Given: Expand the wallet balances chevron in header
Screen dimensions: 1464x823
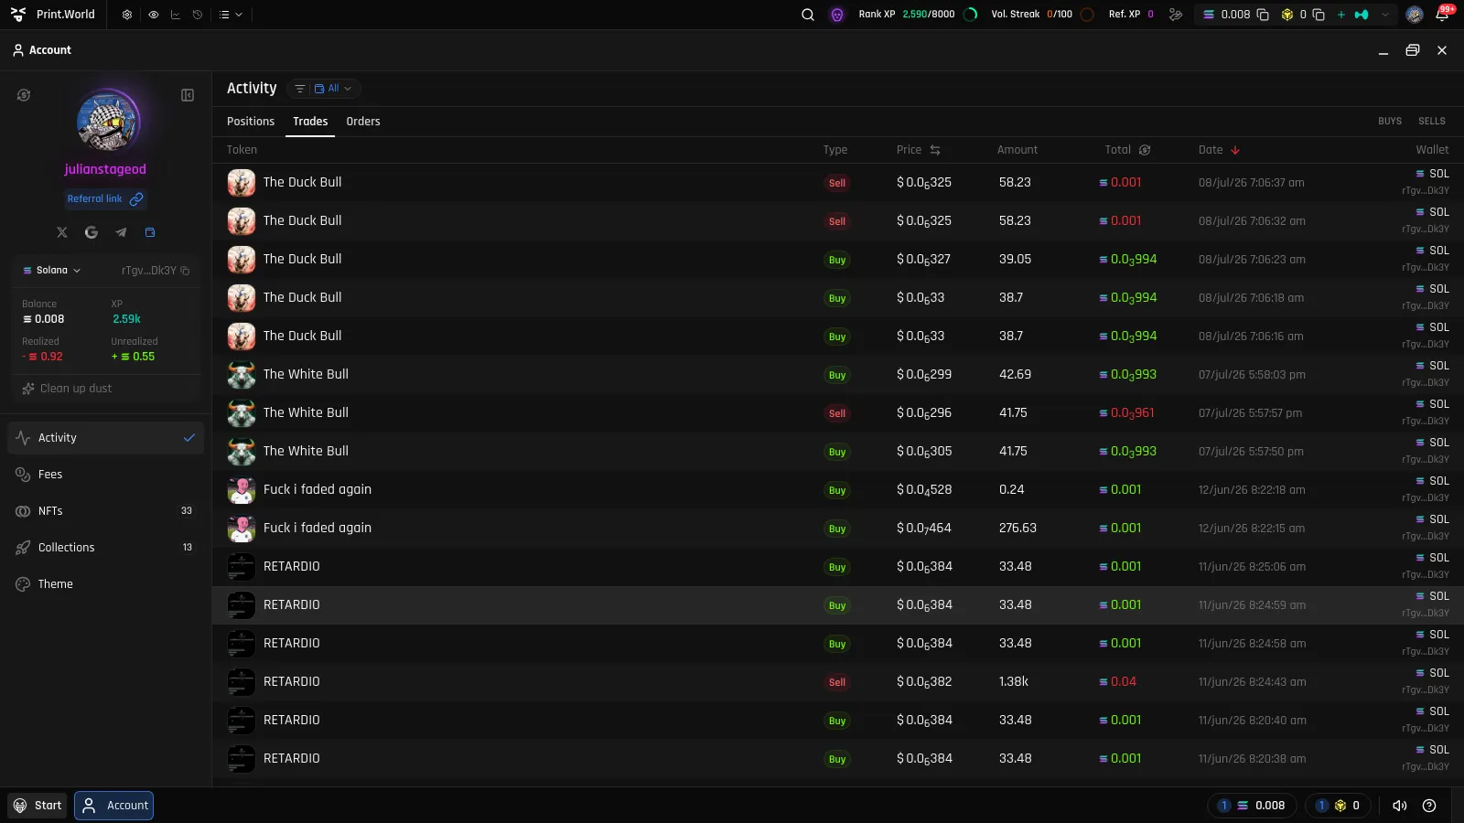Looking at the screenshot, I should [x=1385, y=15].
